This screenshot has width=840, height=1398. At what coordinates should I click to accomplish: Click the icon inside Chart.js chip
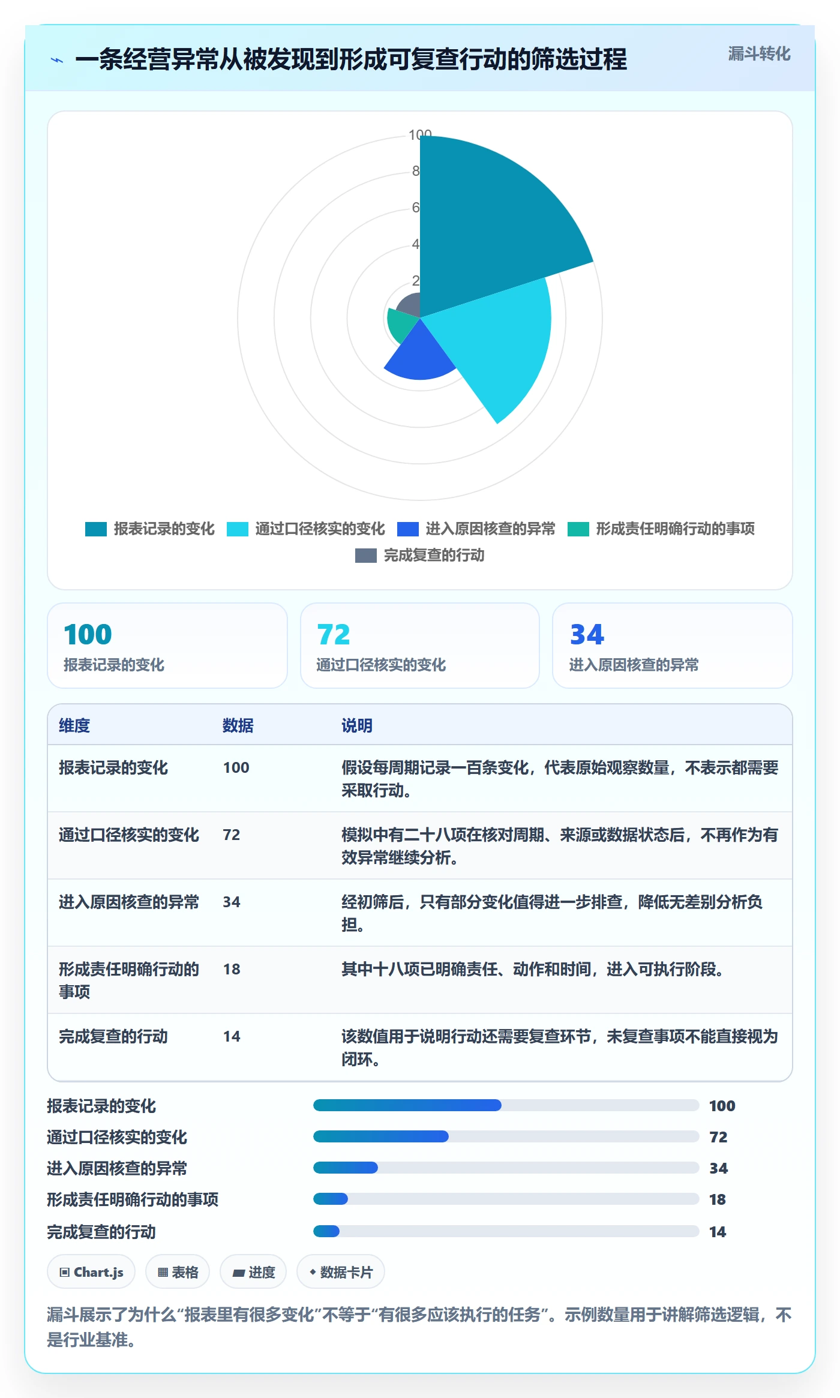click(65, 1272)
